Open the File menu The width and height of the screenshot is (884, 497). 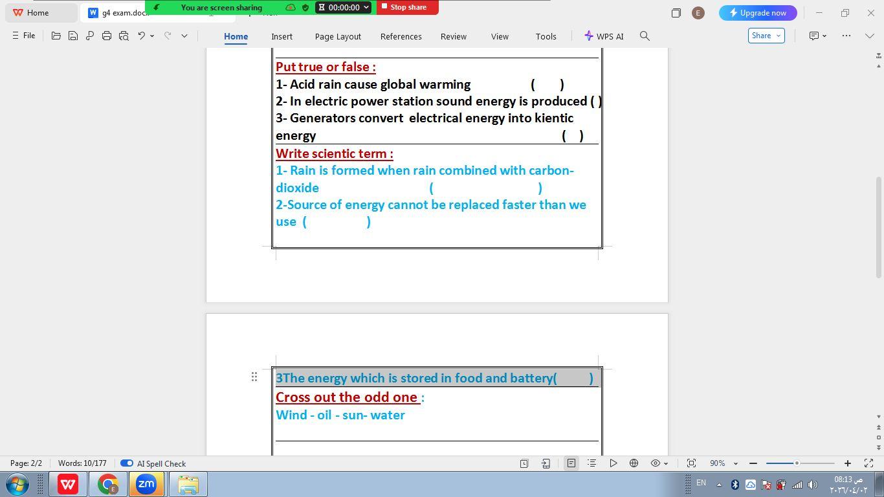point(24,36)
